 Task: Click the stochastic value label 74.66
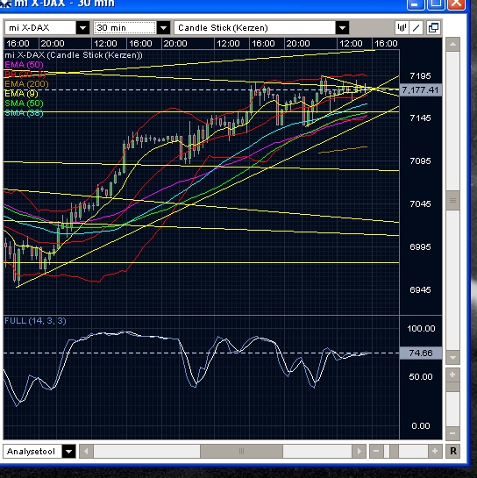click(x=421, y=353)
